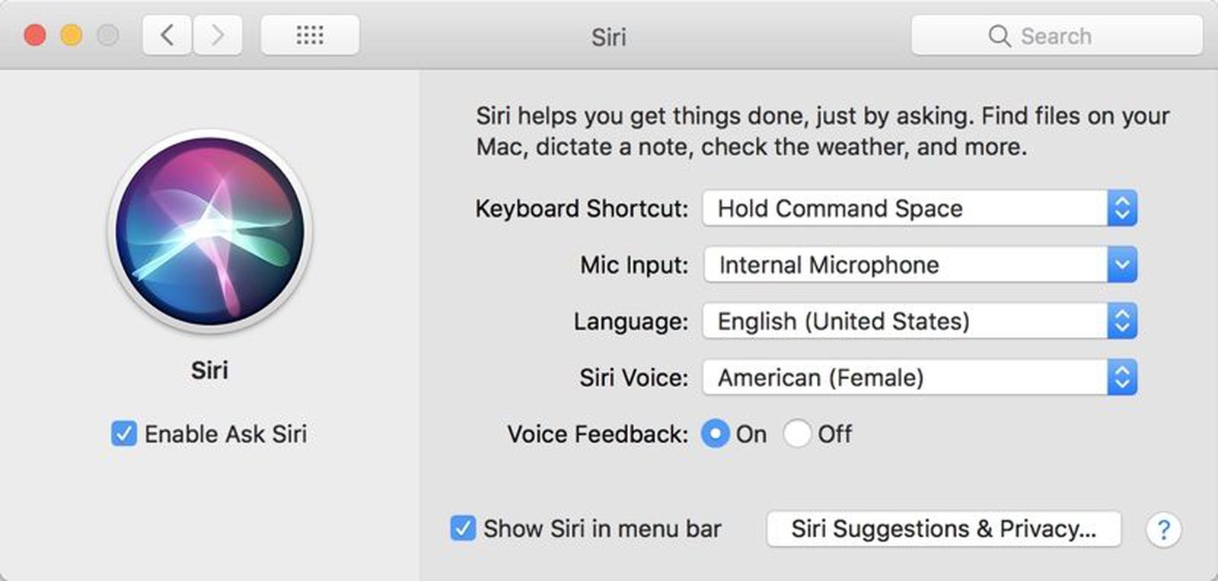The height and width of the screenshot is (581, 1218).
Task: Turn Voice Feedback off
Action: pos(798,433)
